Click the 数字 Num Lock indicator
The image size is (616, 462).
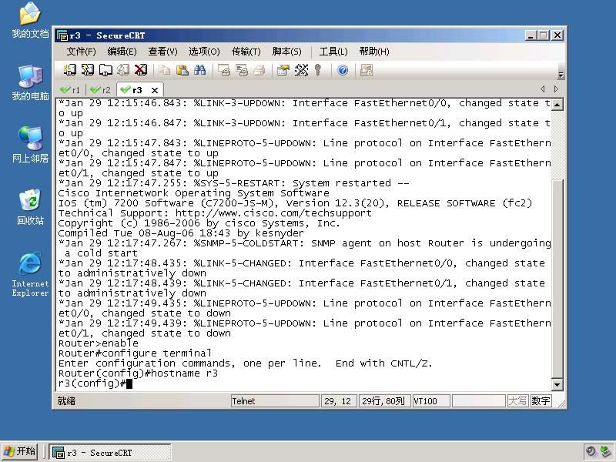[x=541, y=401]
